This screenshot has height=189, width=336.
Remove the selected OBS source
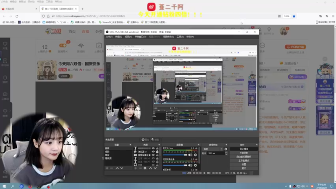click(140, 168)
